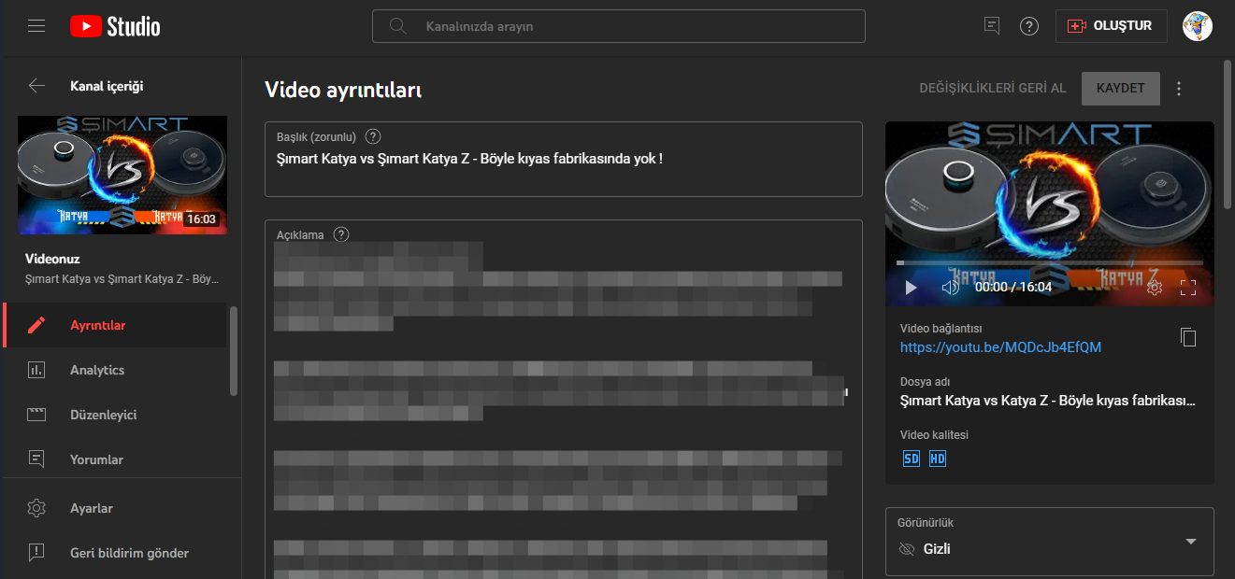Screen dimensions: 1235x579
Task: Open the Görünürlük visibility dropdown
Action: [1050, 542]
